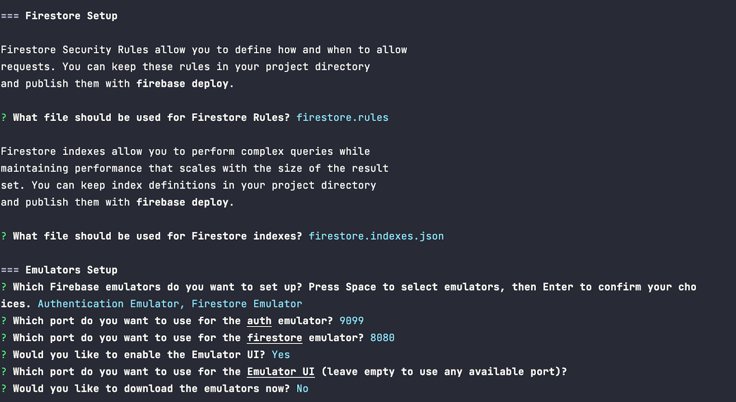This screenshot has height=402, width=736.
Task: Click green question mark before 'Which Firebase emulators'
Action: click(x=4, y=287)
